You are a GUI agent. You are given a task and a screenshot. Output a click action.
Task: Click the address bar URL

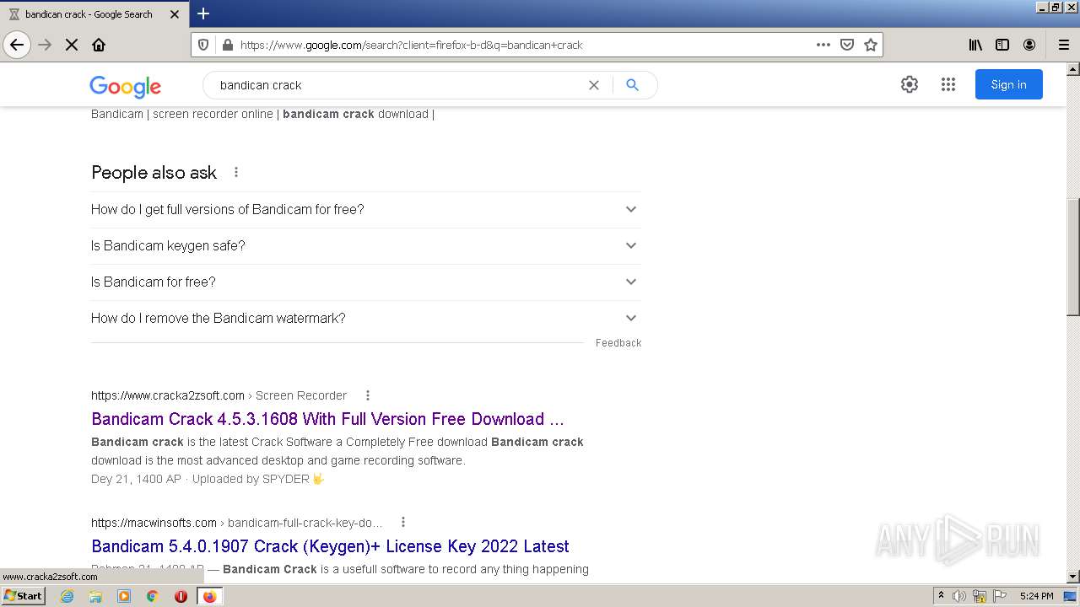pos(411,45)
